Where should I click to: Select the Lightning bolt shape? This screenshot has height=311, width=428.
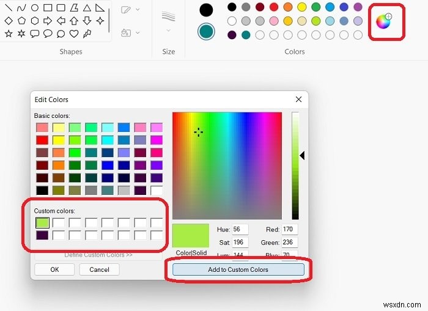pos(87,34)
